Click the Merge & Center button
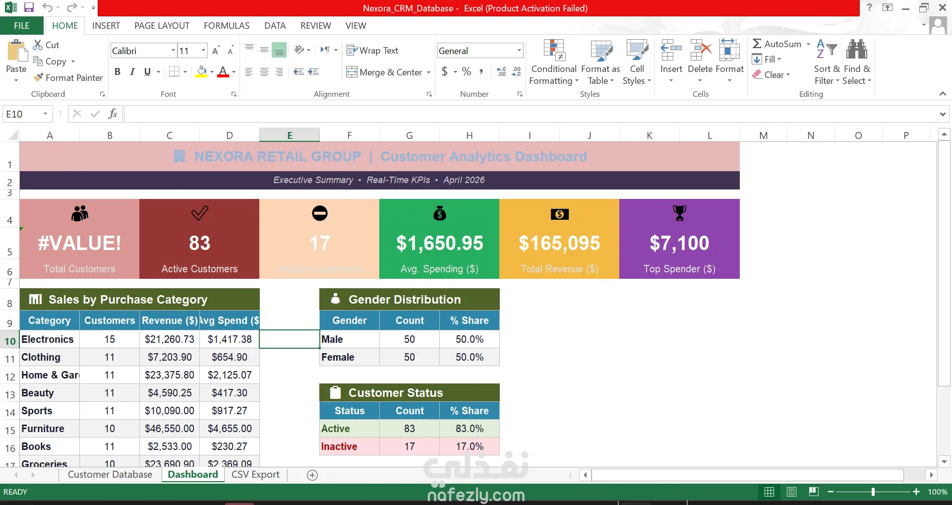952x505 pixels. point(384,72)
